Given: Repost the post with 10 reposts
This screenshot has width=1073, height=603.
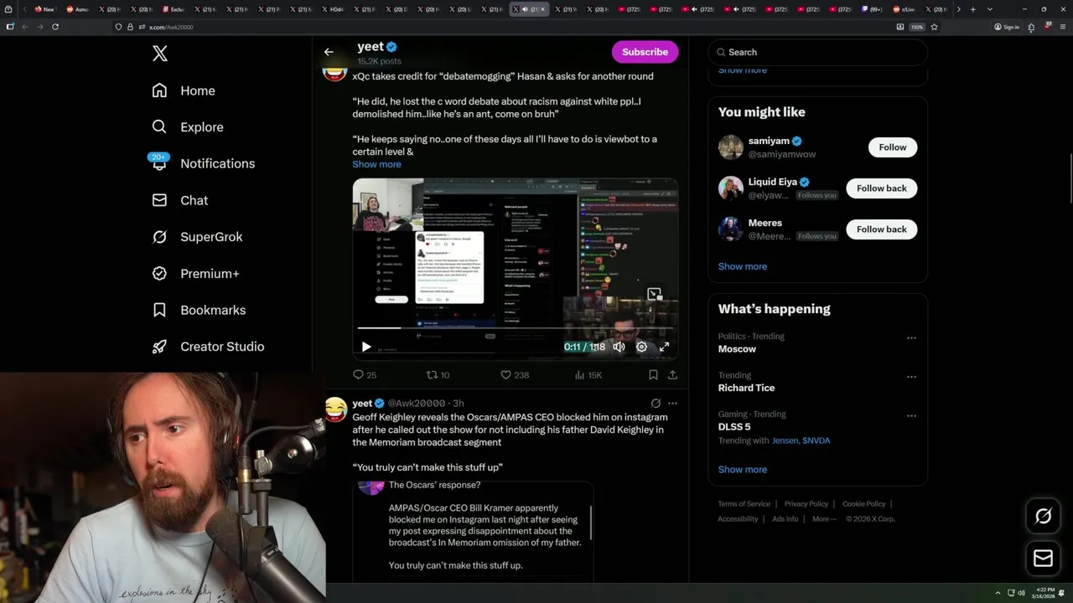Looking at the screenshot, I should point(438,375).
